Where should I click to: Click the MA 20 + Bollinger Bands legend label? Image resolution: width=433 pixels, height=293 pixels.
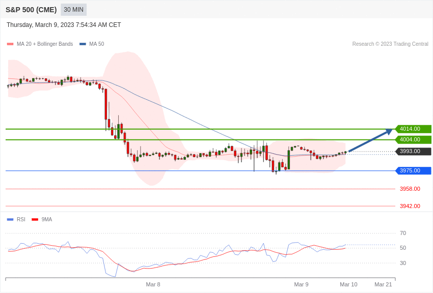coord(45,44)
